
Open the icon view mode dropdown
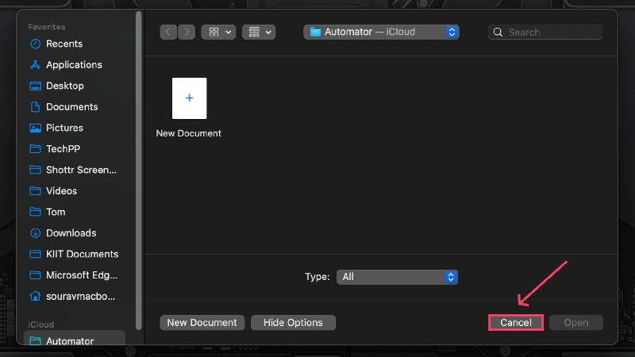click(x=218, y=32)
